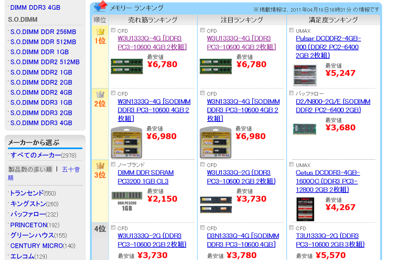Tick the checkbox beside the ノーブランド DIMM DDR SDRAM product

(x=113, y=164)
